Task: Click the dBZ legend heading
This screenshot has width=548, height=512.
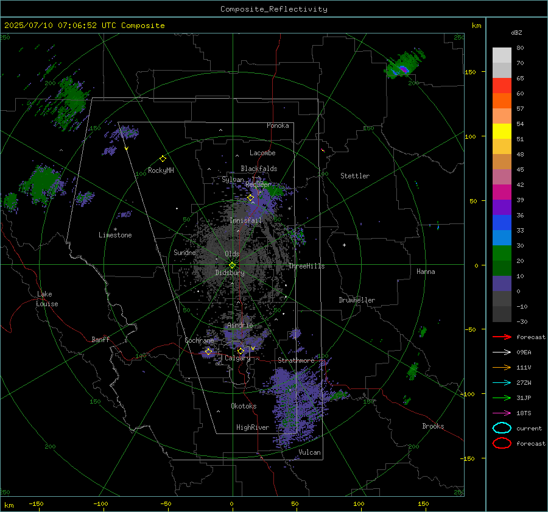Action: click(x=516, y=32)
